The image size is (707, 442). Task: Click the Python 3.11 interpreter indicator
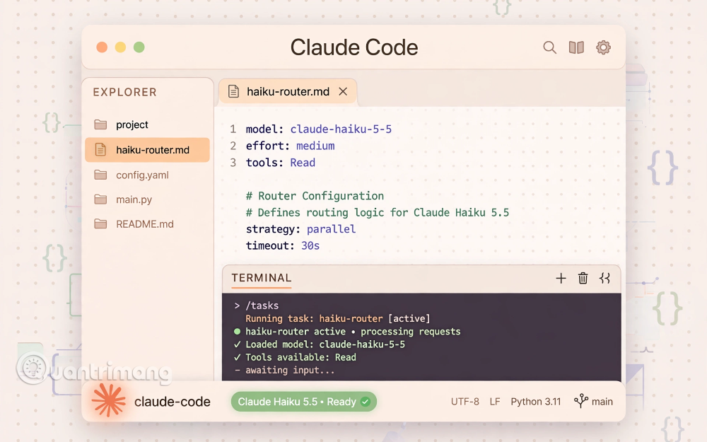tap(536, 402)
